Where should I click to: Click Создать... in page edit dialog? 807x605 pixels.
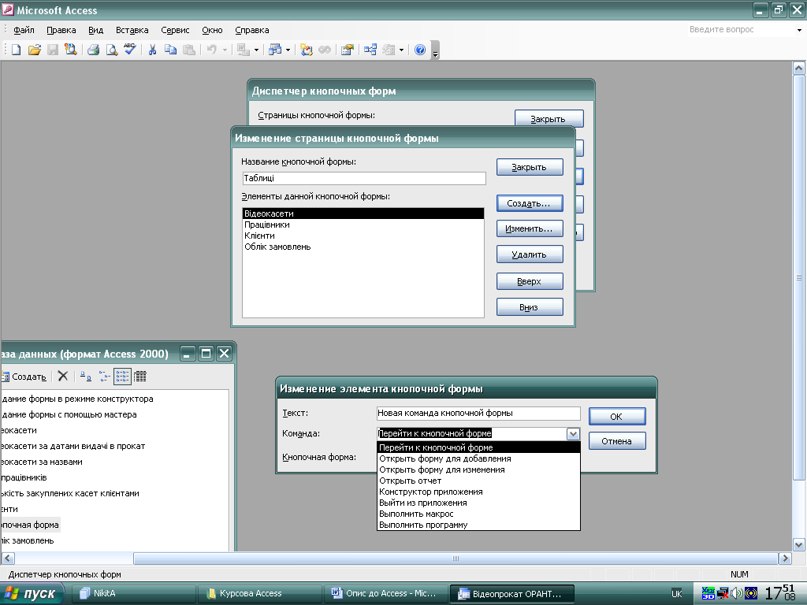click(x=529, y=203)
